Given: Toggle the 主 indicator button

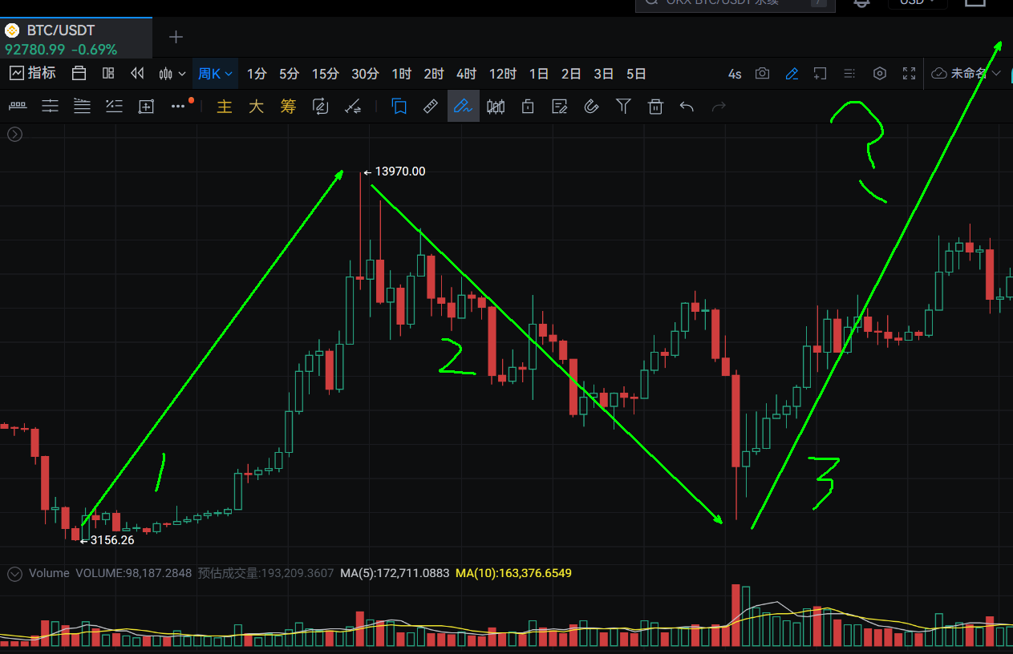Looking at the screenshot, I should tap(225, 106).
